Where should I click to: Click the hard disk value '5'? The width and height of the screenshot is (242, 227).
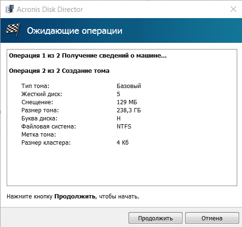tap(118, 94)
